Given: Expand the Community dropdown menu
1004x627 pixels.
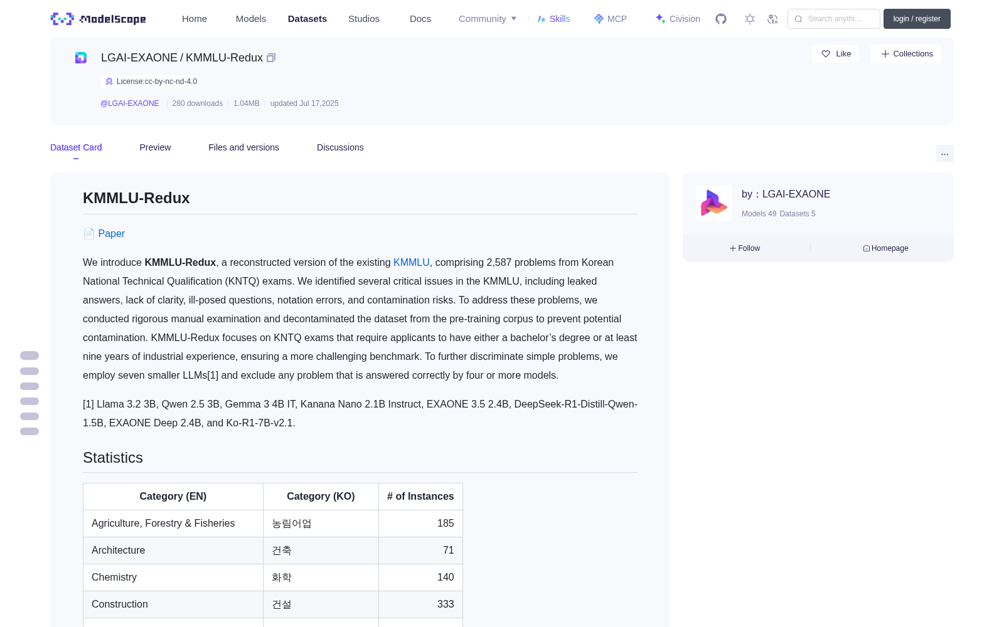Looking at the screenshot, I should pos(488,19).
